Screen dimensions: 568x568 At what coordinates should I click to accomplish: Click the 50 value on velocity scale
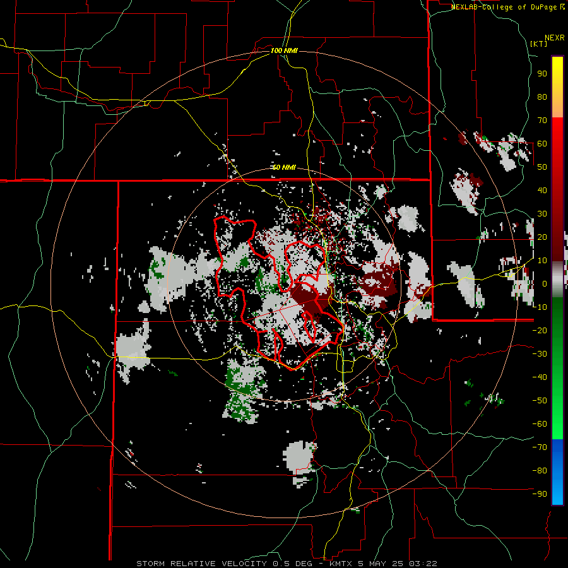pos(542,167)
